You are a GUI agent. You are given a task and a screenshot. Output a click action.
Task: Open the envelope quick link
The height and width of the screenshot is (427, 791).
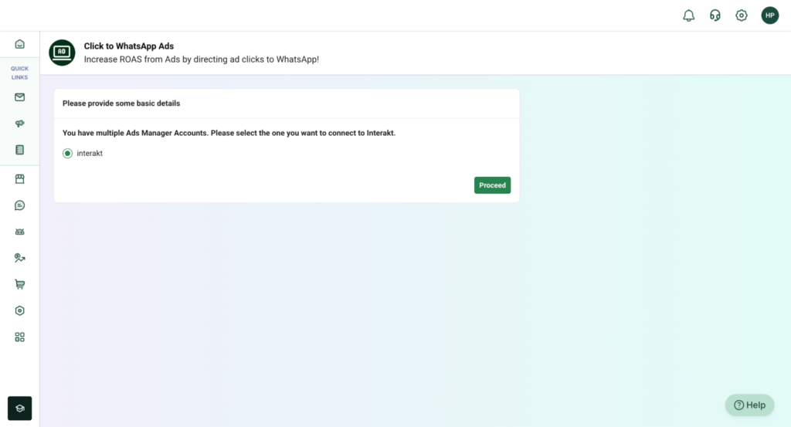[x=19, y=97]
